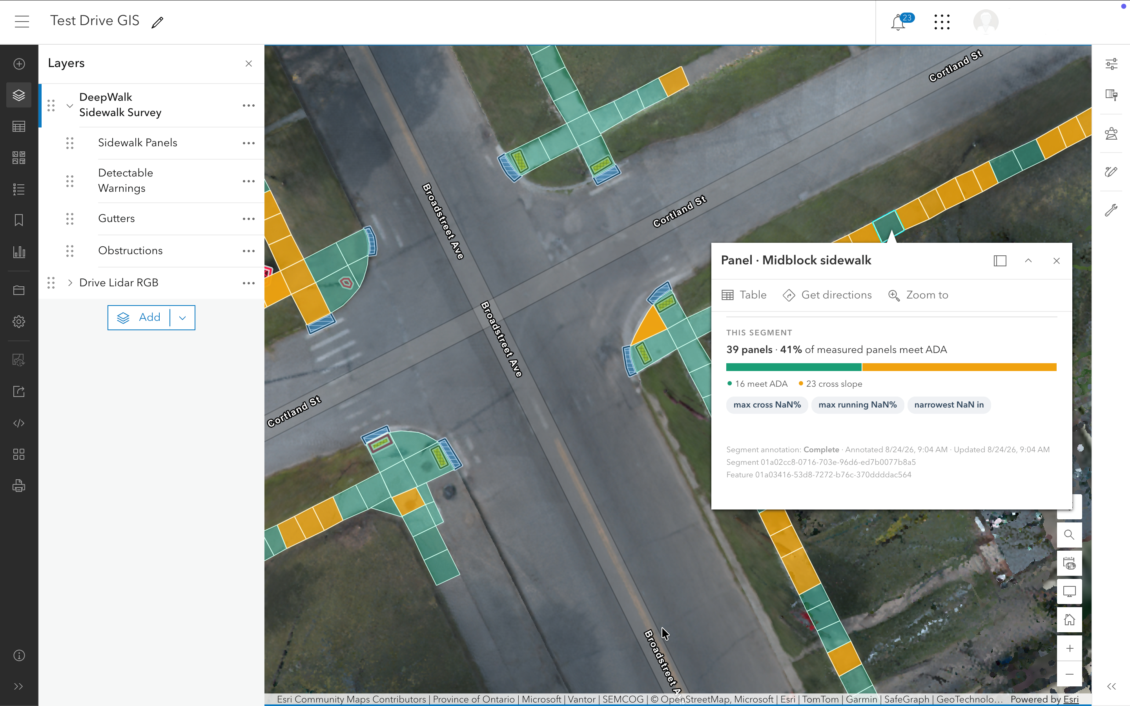This screenshot has width=1130, height=706.
Task: Edit the map title with pencil icon
Action: [157, 22]
